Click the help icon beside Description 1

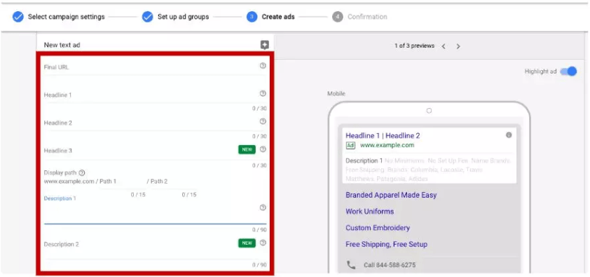[263, 208]
